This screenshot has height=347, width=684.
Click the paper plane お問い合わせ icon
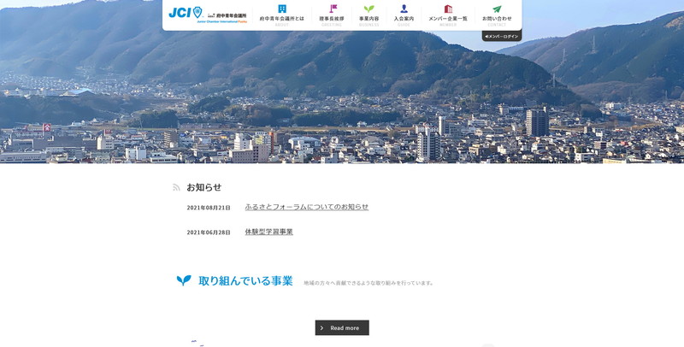click(497, 9)
